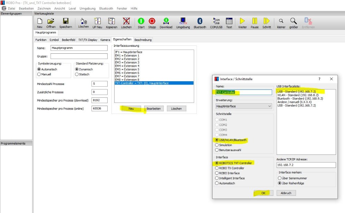
Task: Select Benutzerauswahl Schnittstelle radio
Action: tap(217, 150)
